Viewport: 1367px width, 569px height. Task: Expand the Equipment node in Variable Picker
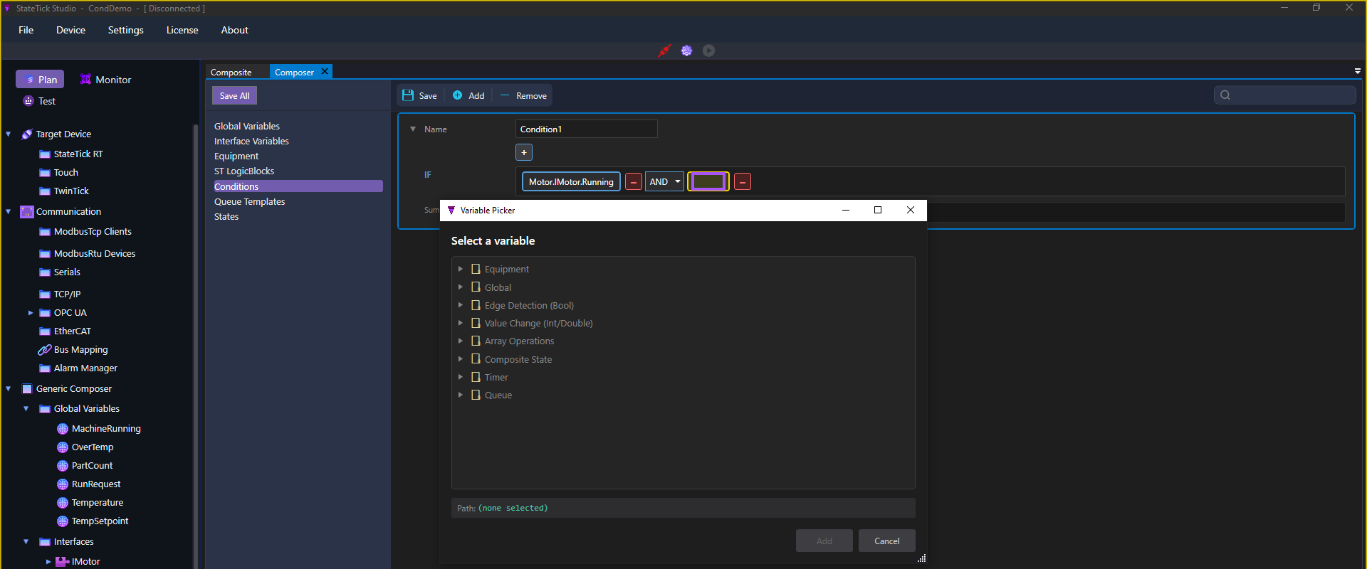pos(461,269)
